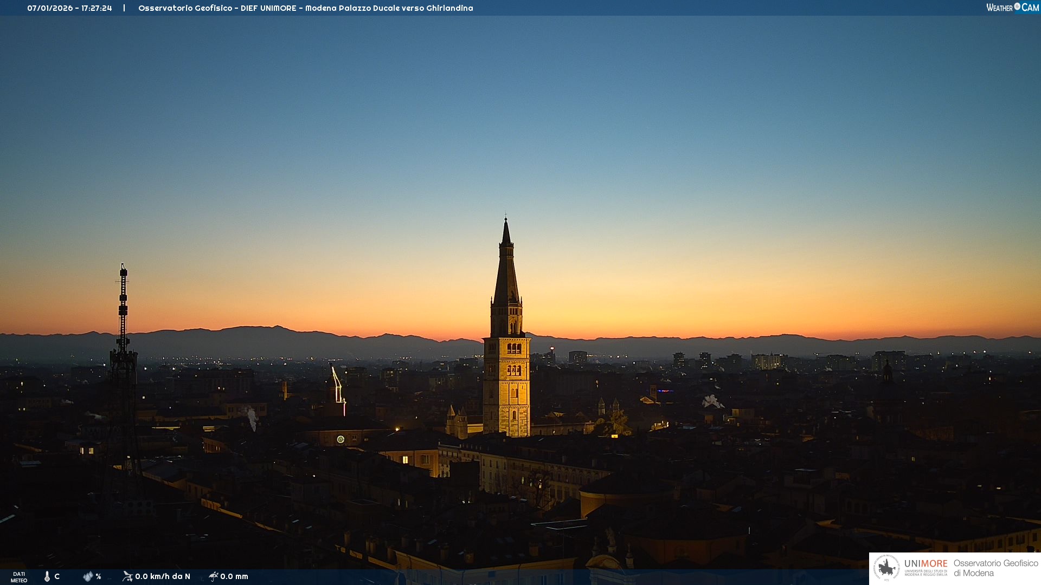Screen dimensions: 1041x585
Task: Click the rain umbrella precipitation icon
Action: click(x=214, y=576)
